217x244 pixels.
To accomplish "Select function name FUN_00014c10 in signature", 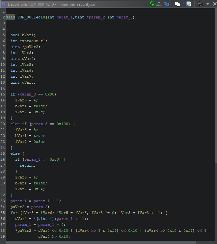I will click(31, 17).
